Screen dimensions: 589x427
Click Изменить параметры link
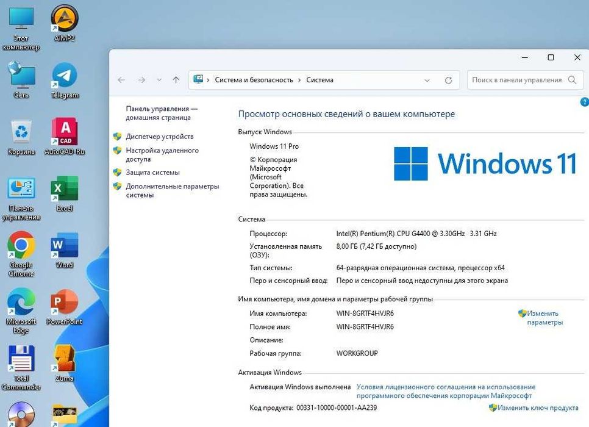click(544, 318)
